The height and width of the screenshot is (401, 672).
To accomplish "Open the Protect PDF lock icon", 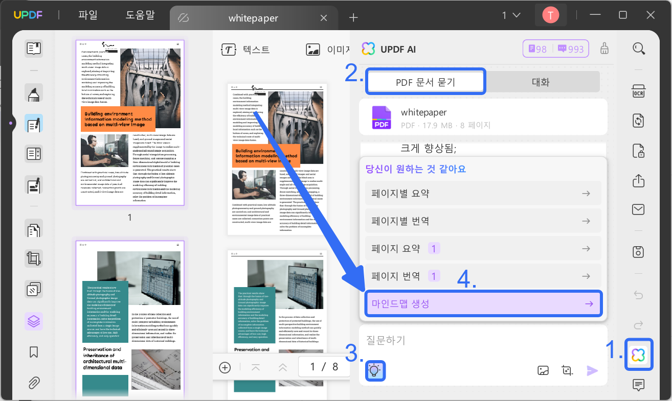I will 638,151.
